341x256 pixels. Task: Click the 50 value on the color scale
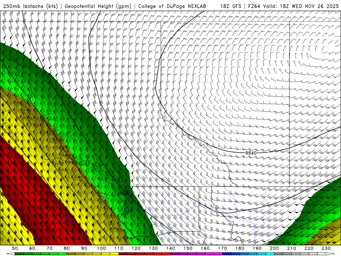pyautogui.click(x=14, y=248)
